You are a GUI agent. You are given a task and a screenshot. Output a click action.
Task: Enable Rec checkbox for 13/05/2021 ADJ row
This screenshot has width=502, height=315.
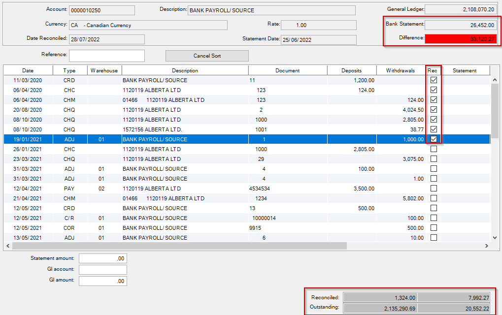click(x=434, y=238)
